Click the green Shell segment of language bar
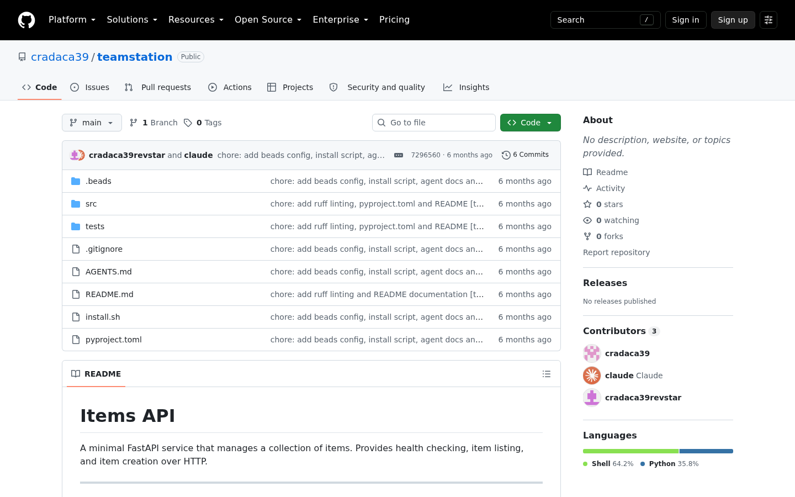The image size is (795, 497). click(x=631, y=451)
